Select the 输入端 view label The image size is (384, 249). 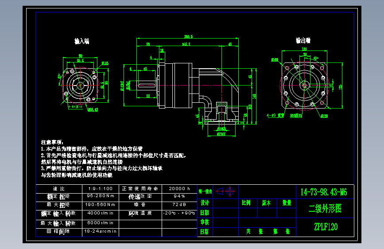tap(82, 41)
